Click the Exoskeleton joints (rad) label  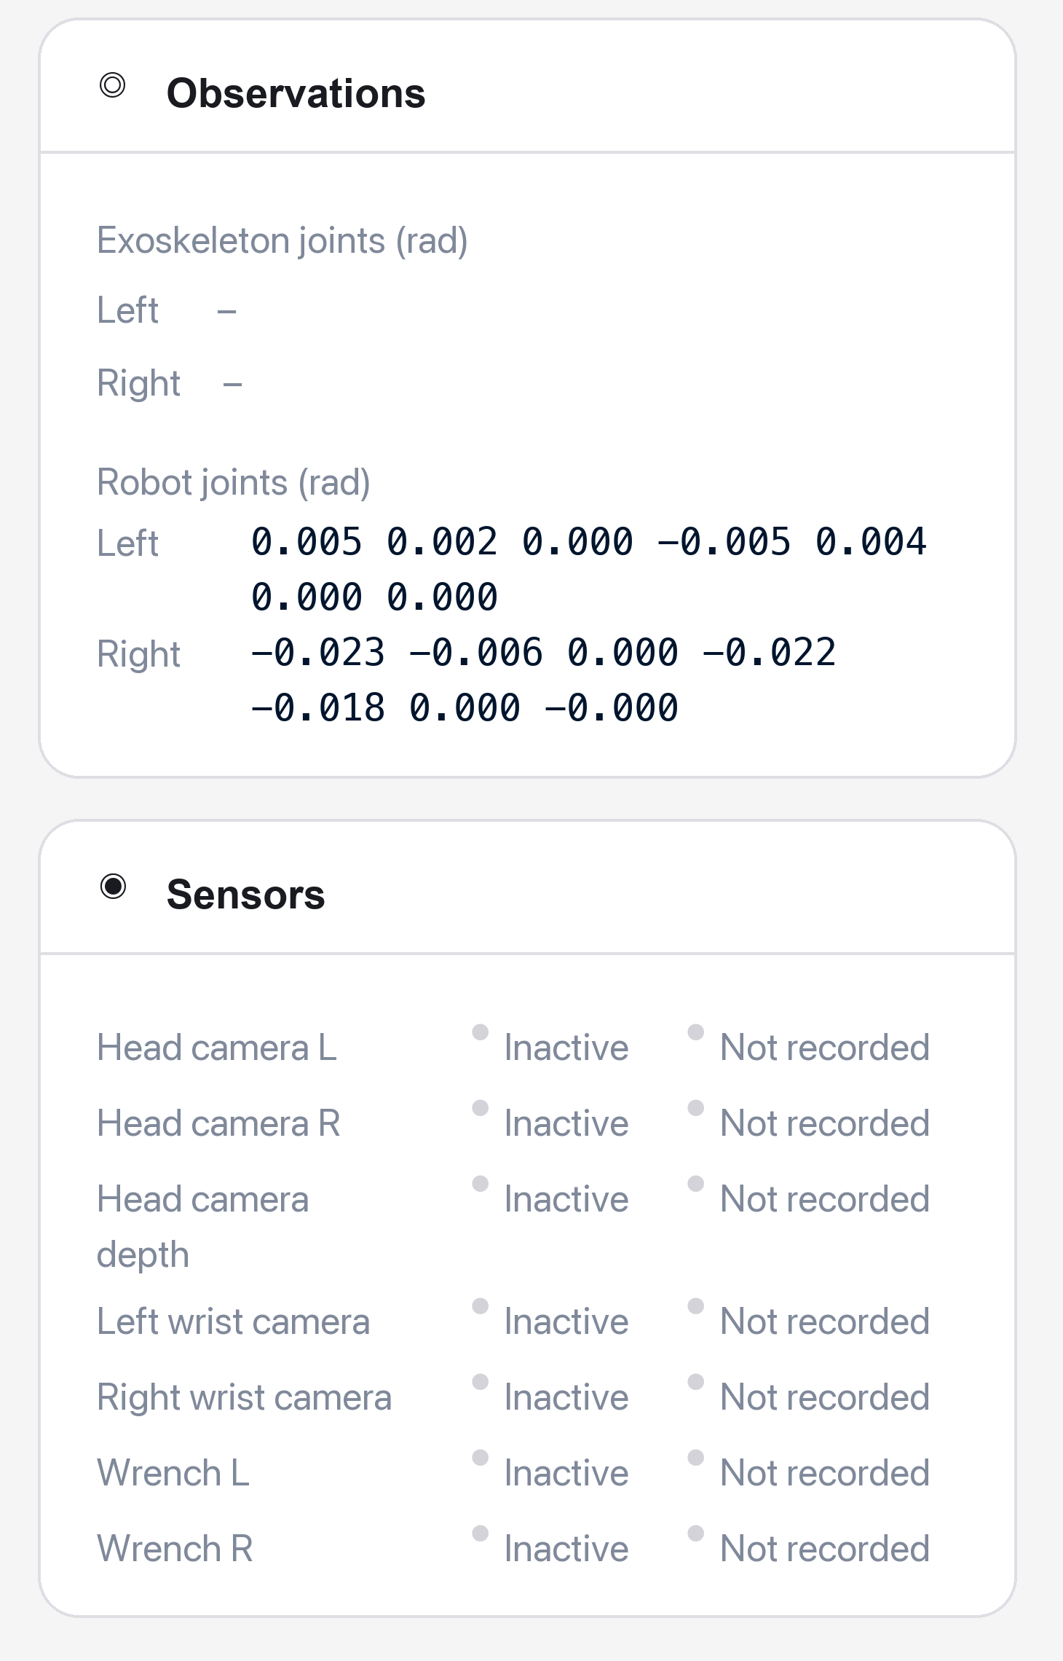pyautogui.click(x=282, y=241)
